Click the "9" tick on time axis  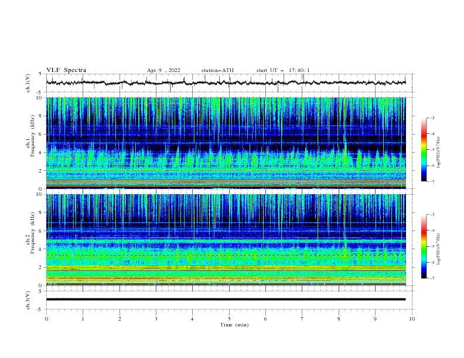pos(375,319)
